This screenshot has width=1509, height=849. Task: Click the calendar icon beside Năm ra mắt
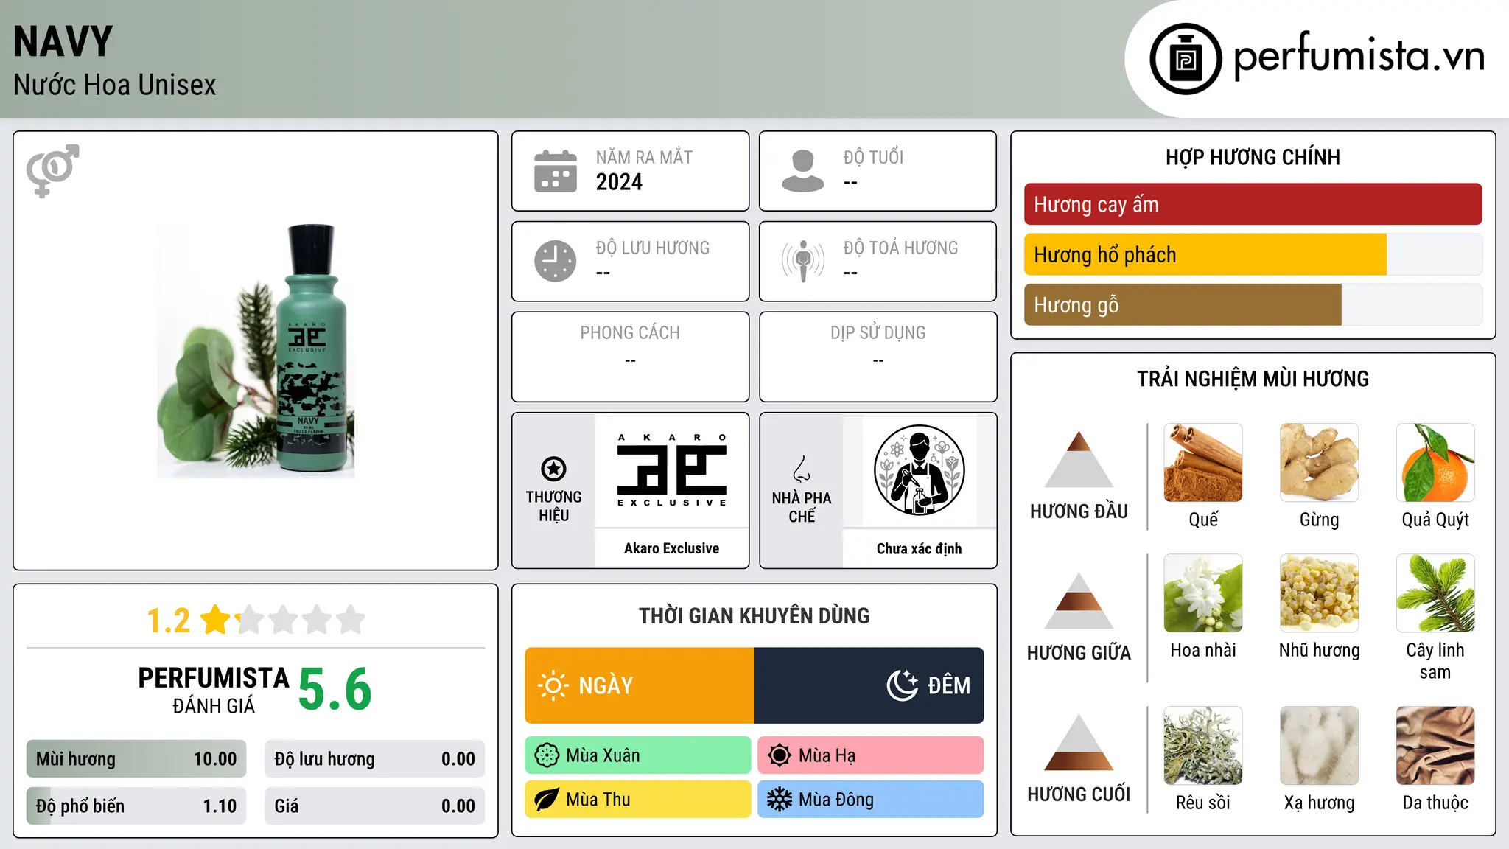click(x=555, y=171)
